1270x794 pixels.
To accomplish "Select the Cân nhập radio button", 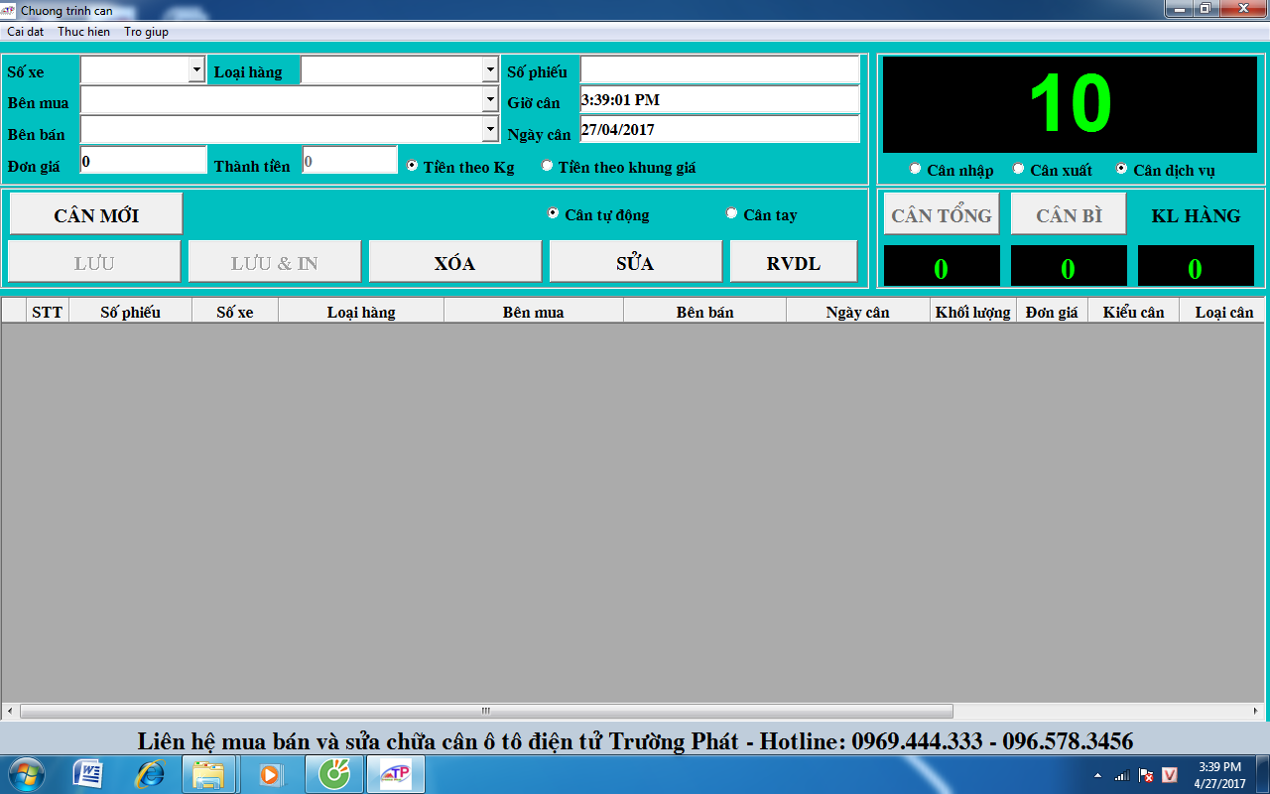I will tap(915, 169).
